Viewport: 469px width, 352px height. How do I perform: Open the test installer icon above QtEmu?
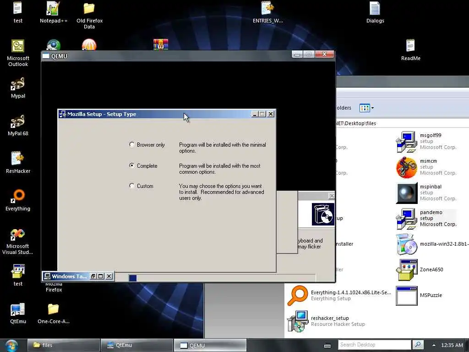coord(18,275)
